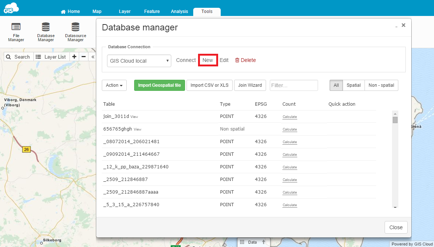434x247 pixels.
Task: Calculate count for _09092014_211464667
Action: (x=290, y=155)
